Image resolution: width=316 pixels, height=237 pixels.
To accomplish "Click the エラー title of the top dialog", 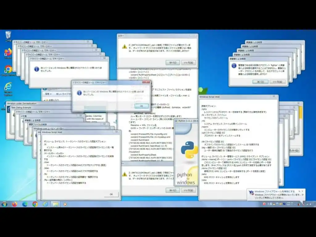I will (121, 36).
